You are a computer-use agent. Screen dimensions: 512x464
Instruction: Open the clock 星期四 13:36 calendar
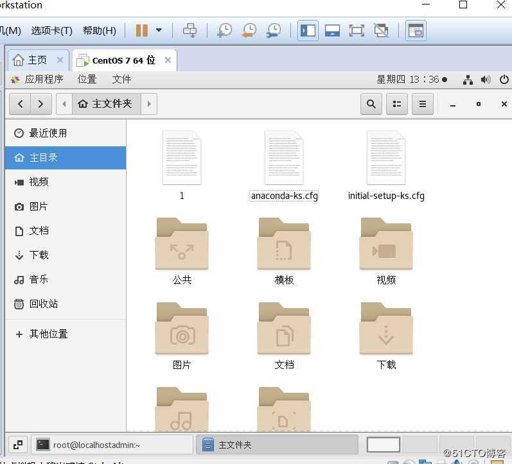(x=411, y=80)
